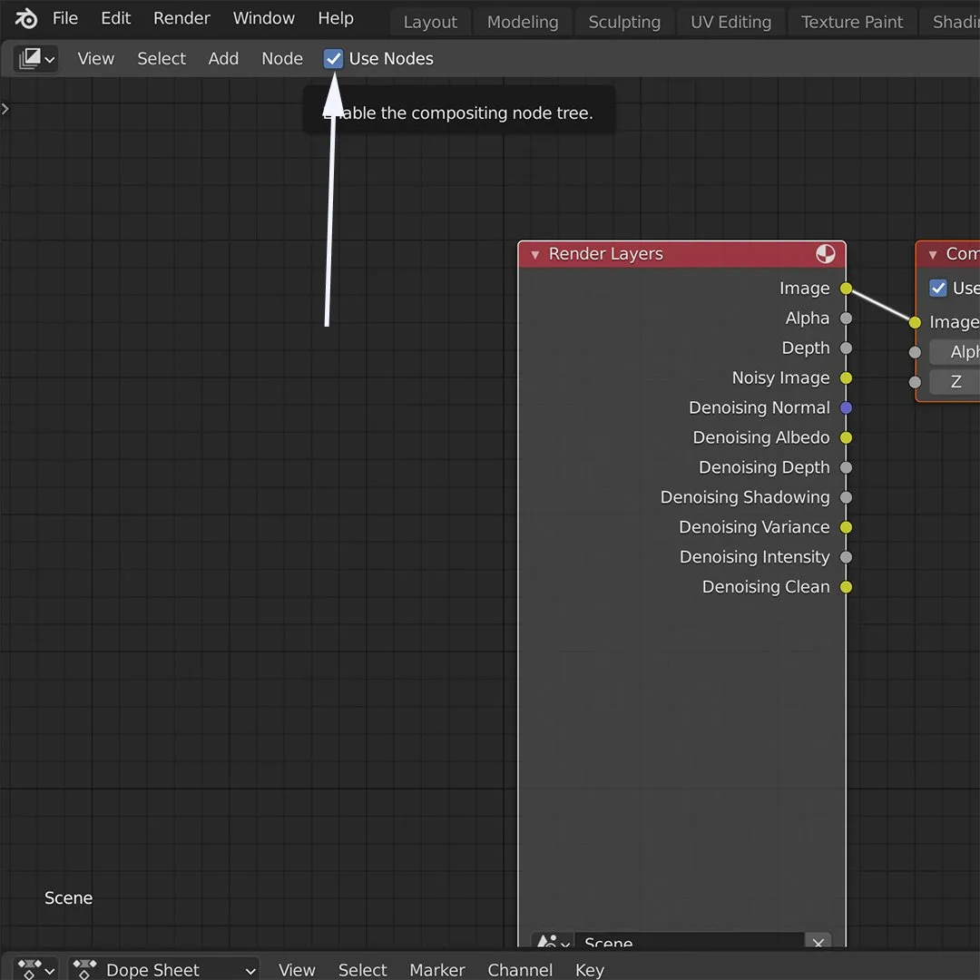
Task: Click the Render Layers node preview icon
Action: [x=825, y=254]
